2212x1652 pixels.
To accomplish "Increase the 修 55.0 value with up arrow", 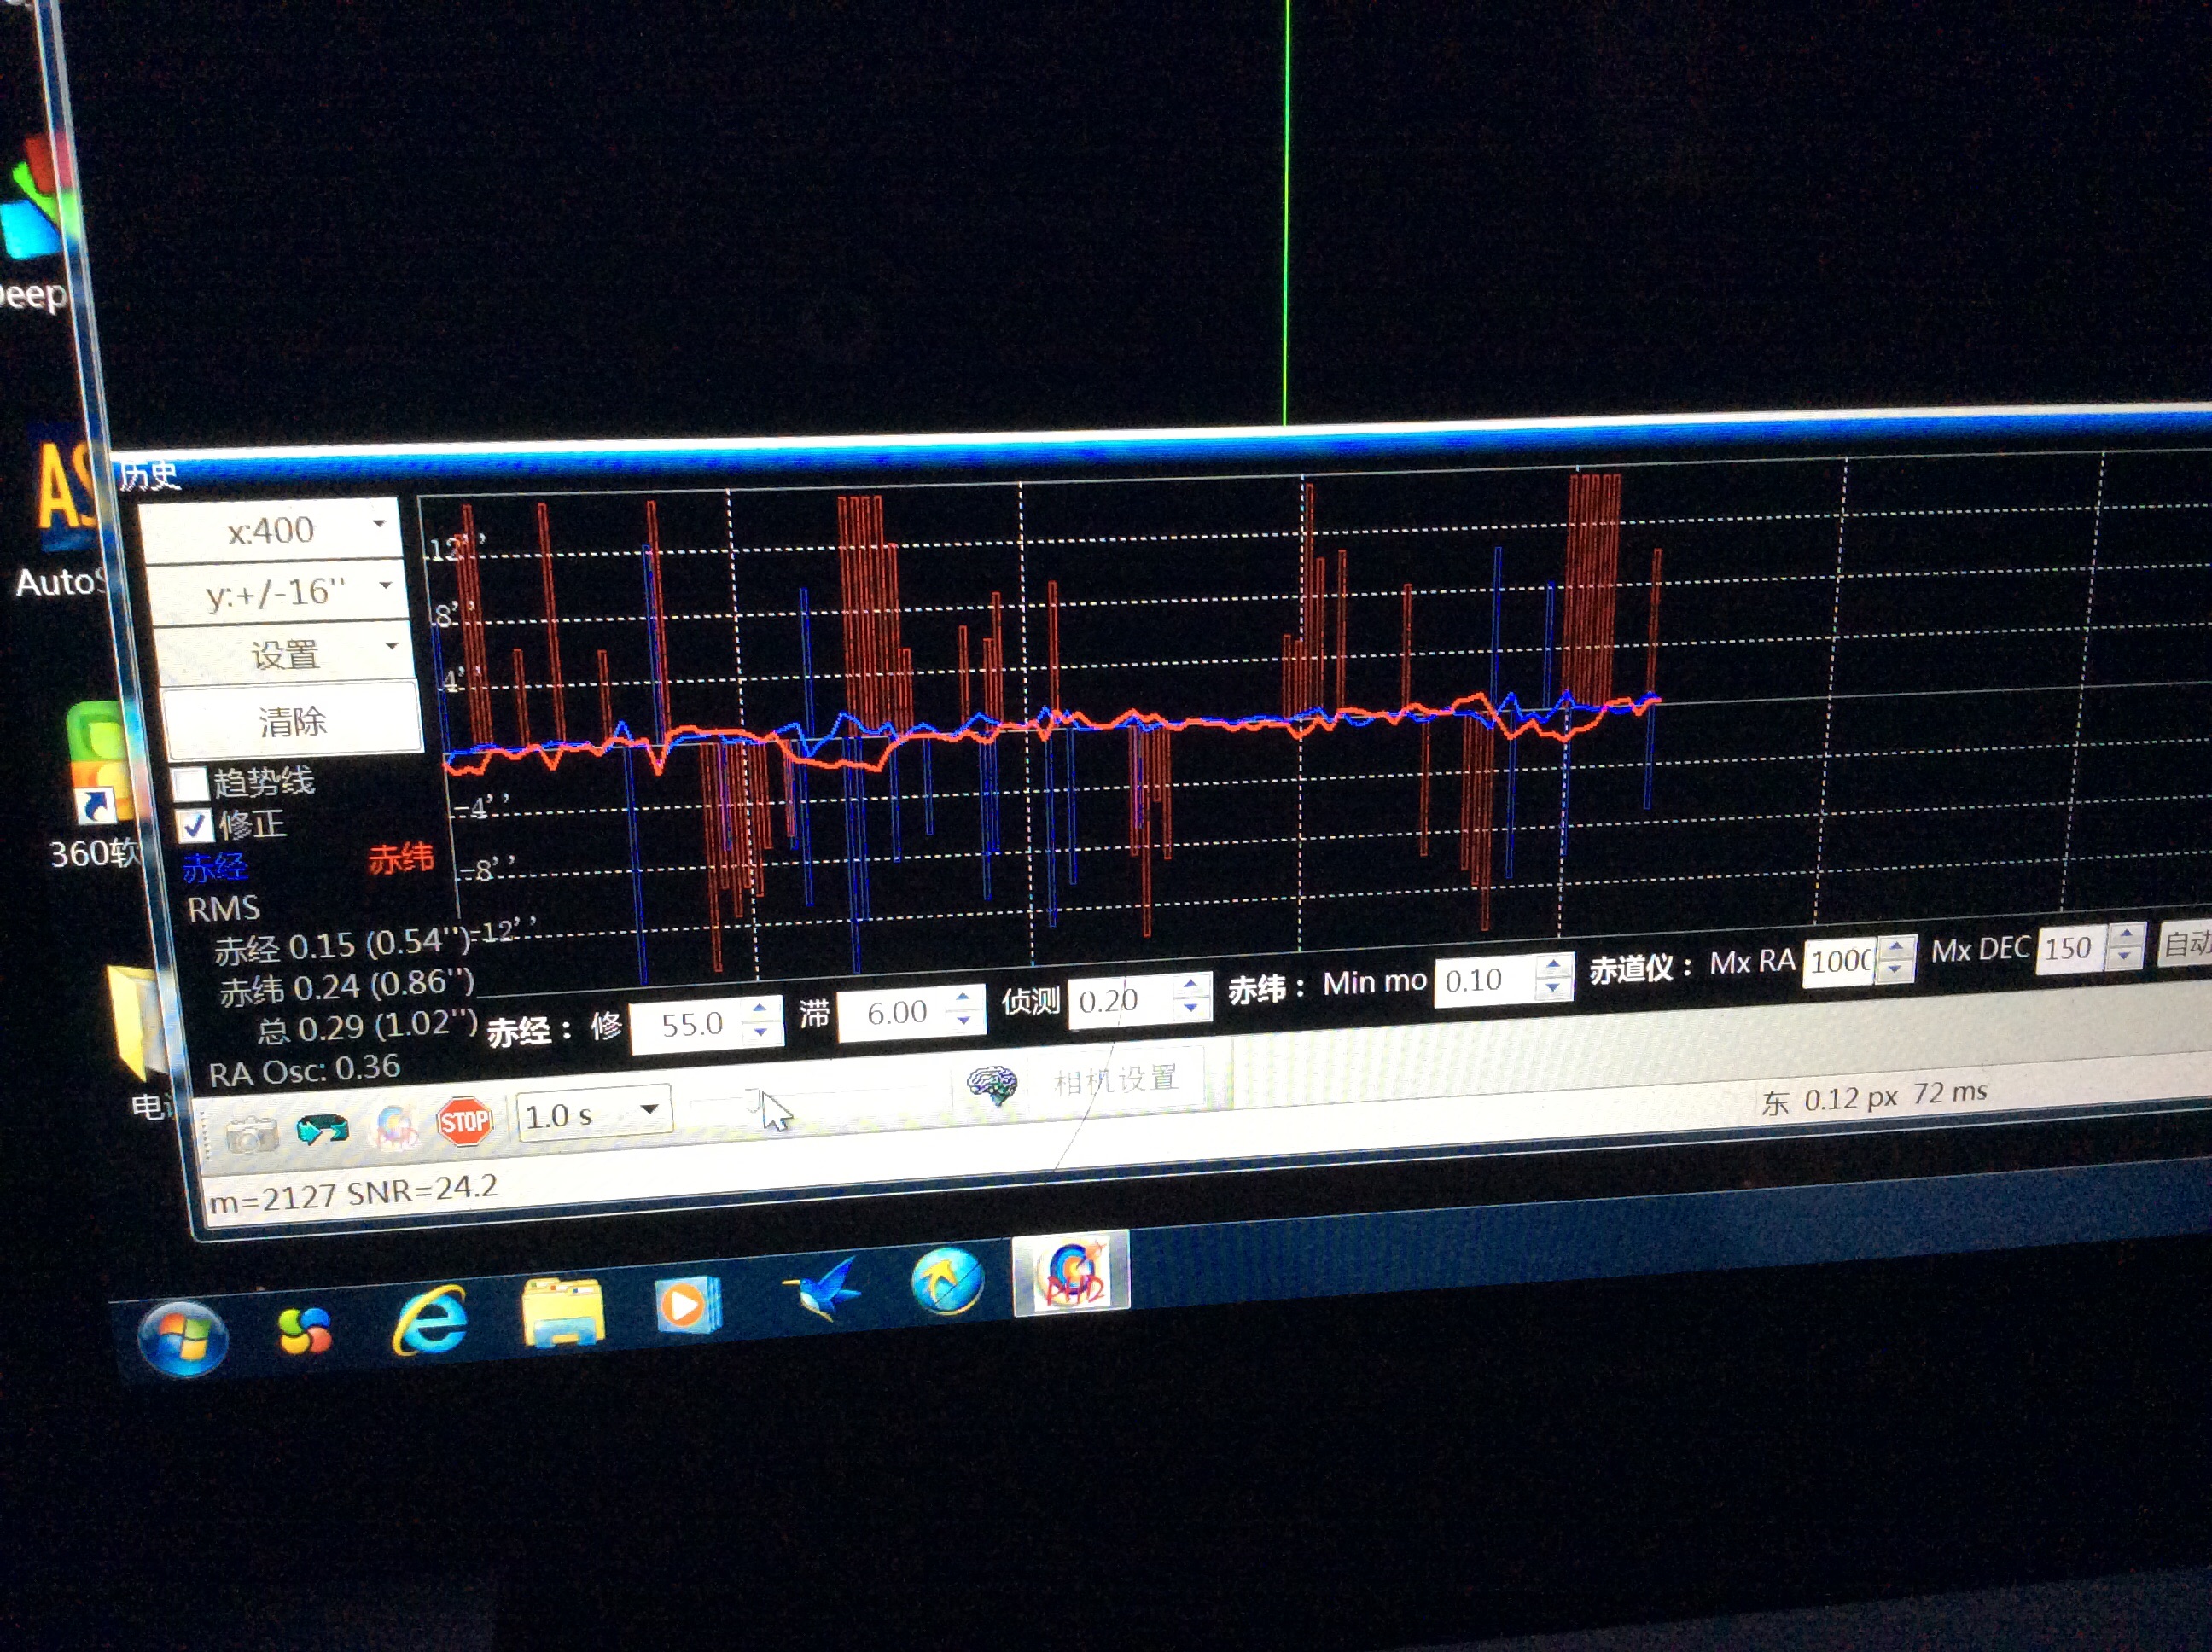I will [760, 1008].
